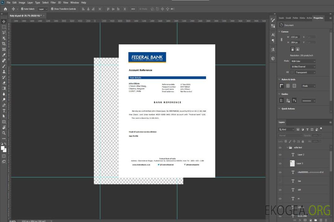Open the 16 Bits/Channel dropdown
Image resolution: width=334 pixels, height=222 pixels.
click(x=303, y=67)
